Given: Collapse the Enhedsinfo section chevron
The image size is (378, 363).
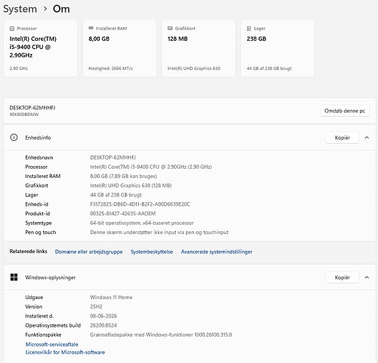Looking at the screenshot, I should (x=367, y=138).
